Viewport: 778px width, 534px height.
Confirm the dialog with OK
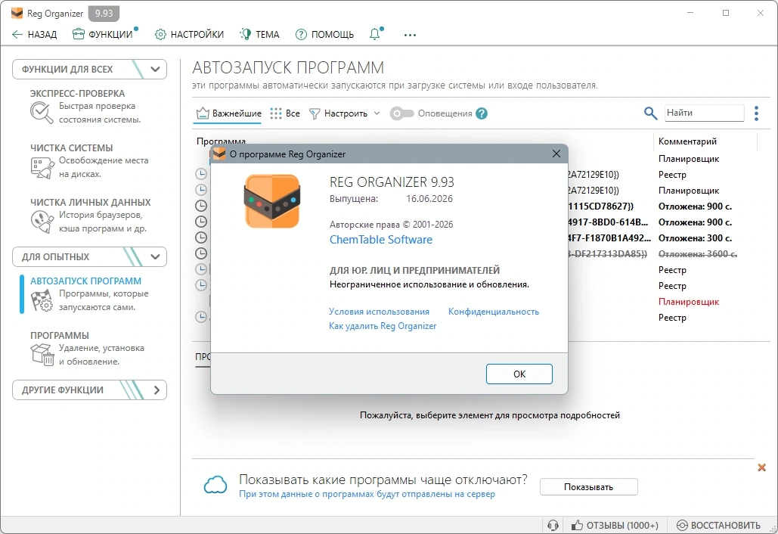pos(519,374)
